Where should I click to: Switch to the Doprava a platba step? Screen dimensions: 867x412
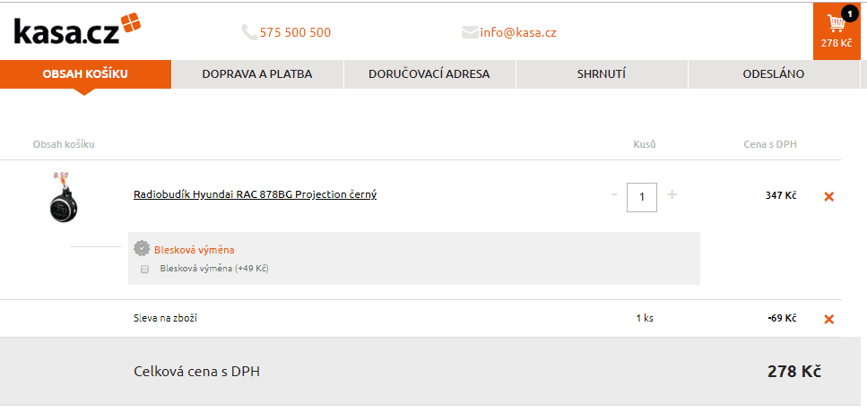[x=257, y=74]
